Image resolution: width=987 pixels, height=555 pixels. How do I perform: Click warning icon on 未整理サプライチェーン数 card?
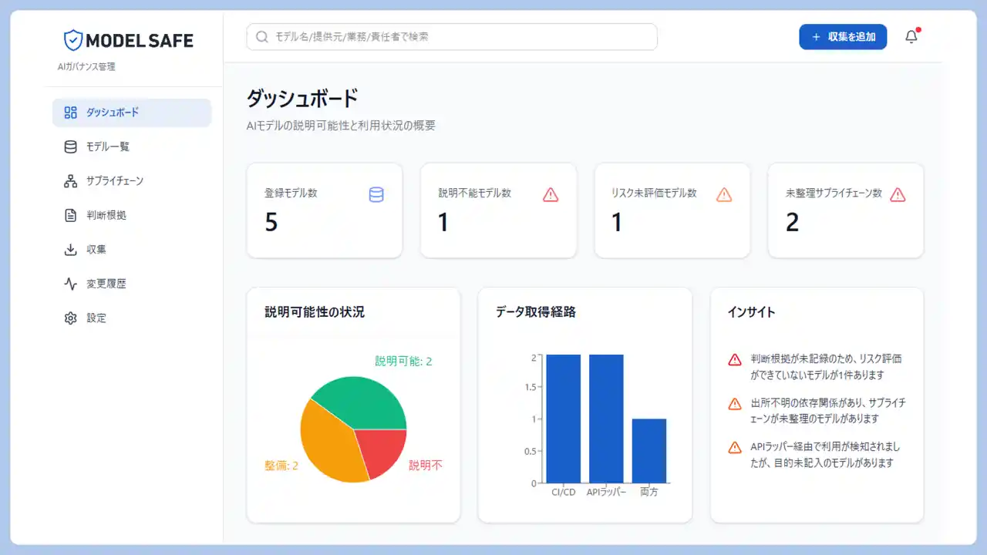pos(898,195)
